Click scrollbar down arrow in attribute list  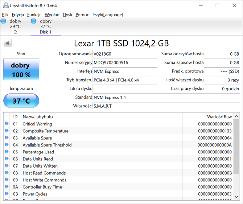click(236, 197)
